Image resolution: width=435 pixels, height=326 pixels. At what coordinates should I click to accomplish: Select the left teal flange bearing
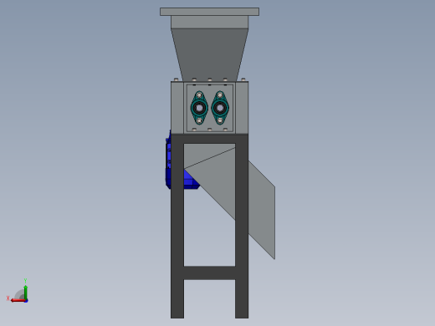(199, 108)
